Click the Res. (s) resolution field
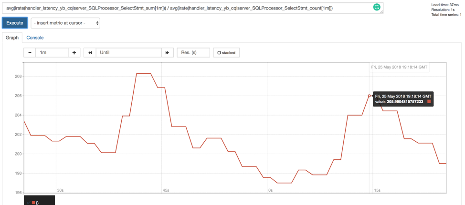This screenshot has width=465, height=205. pyautogui.click(x=193, y=53)
